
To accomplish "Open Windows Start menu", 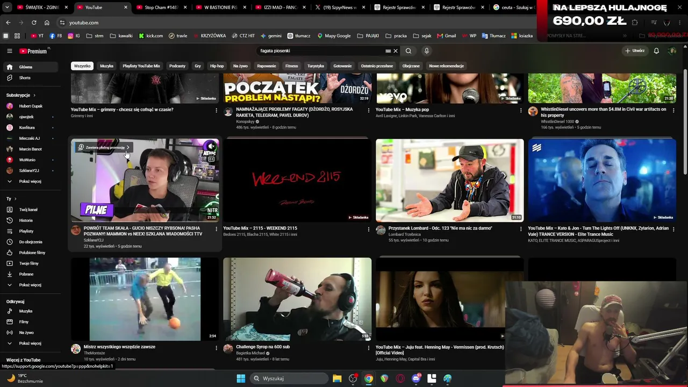I will 240,378.
